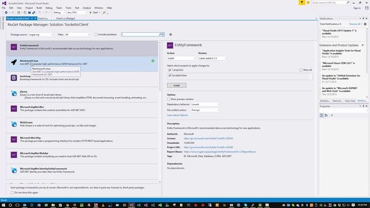Open the File menu
The height and width of the screenshot is (208, 370).
pos(3,8)
